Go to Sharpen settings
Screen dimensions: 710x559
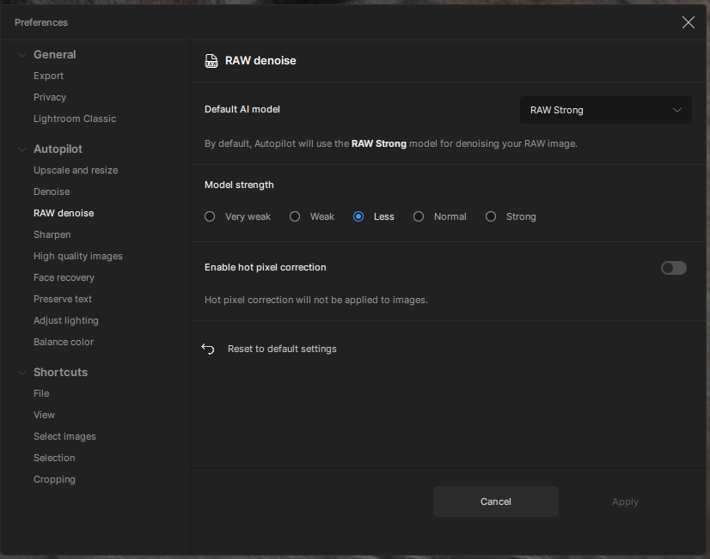pyautogui.click(x=52, y=234)
